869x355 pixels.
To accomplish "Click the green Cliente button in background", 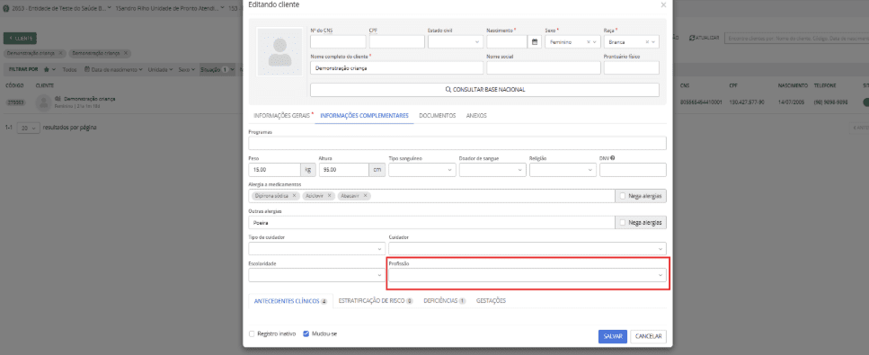I will (20, 38).
